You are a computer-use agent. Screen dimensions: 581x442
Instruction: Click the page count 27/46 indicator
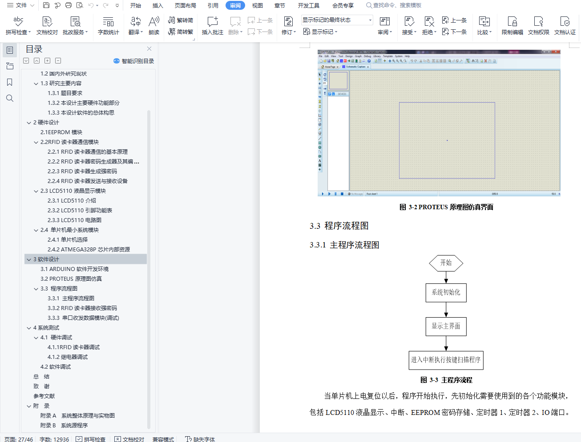coord(18,439)
